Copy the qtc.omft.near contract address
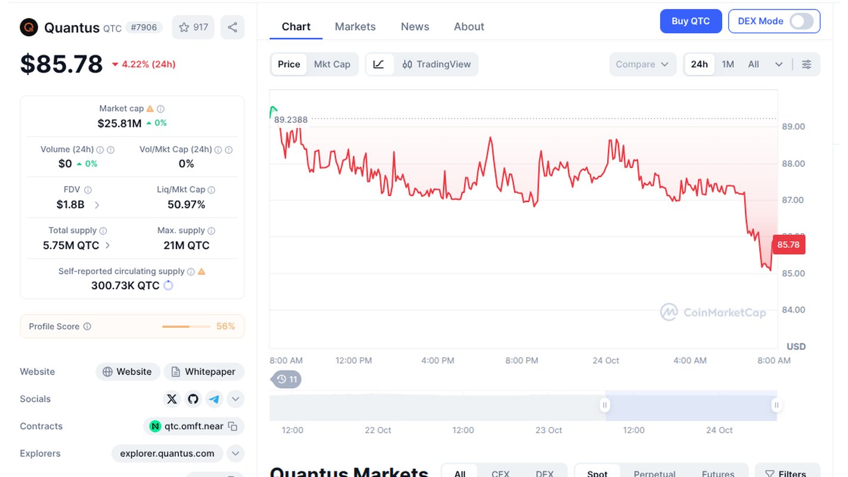 click(233, 426)
